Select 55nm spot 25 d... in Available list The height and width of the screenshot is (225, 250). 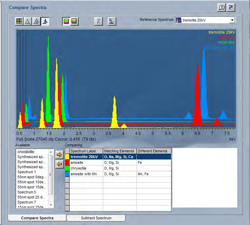coord(31,197)
